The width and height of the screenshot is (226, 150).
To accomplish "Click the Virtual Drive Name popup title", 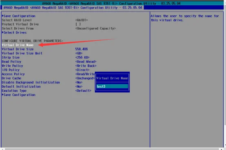I will click(112, 78).
